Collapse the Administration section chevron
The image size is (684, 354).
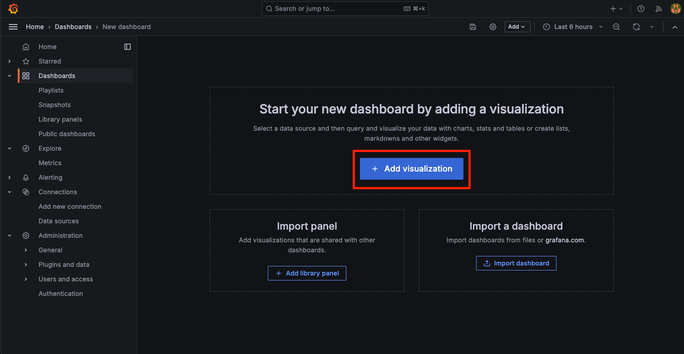(10, 236)
